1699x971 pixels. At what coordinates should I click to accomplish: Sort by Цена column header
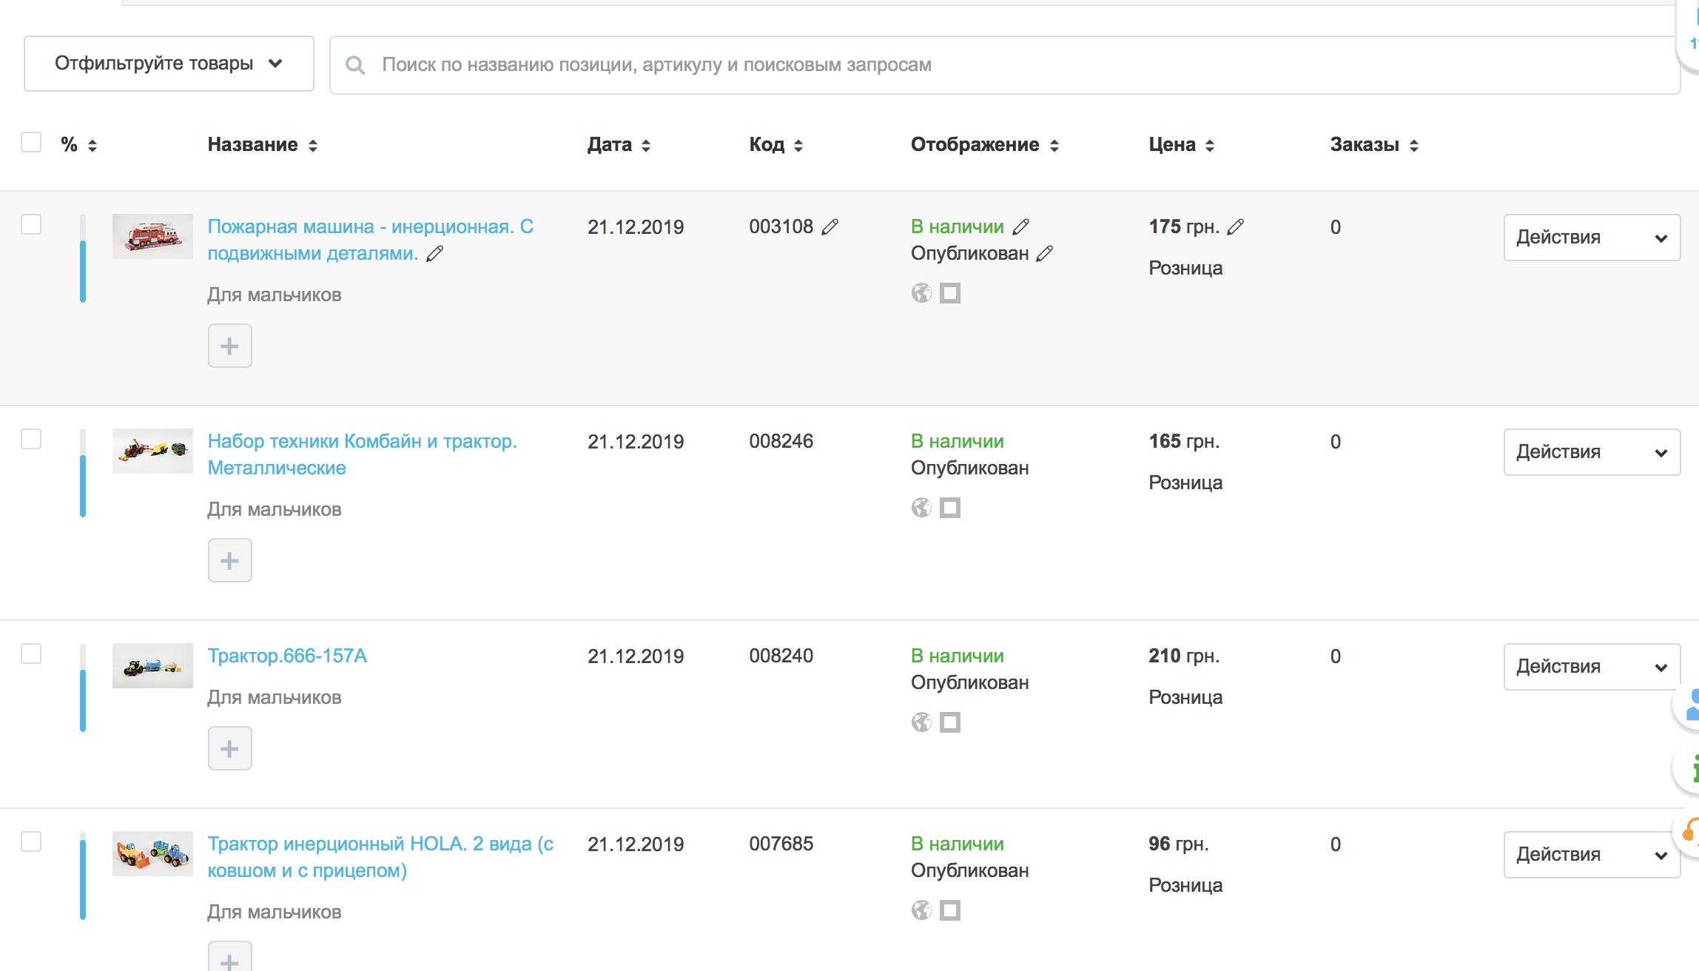click(x=1181, y=145)
